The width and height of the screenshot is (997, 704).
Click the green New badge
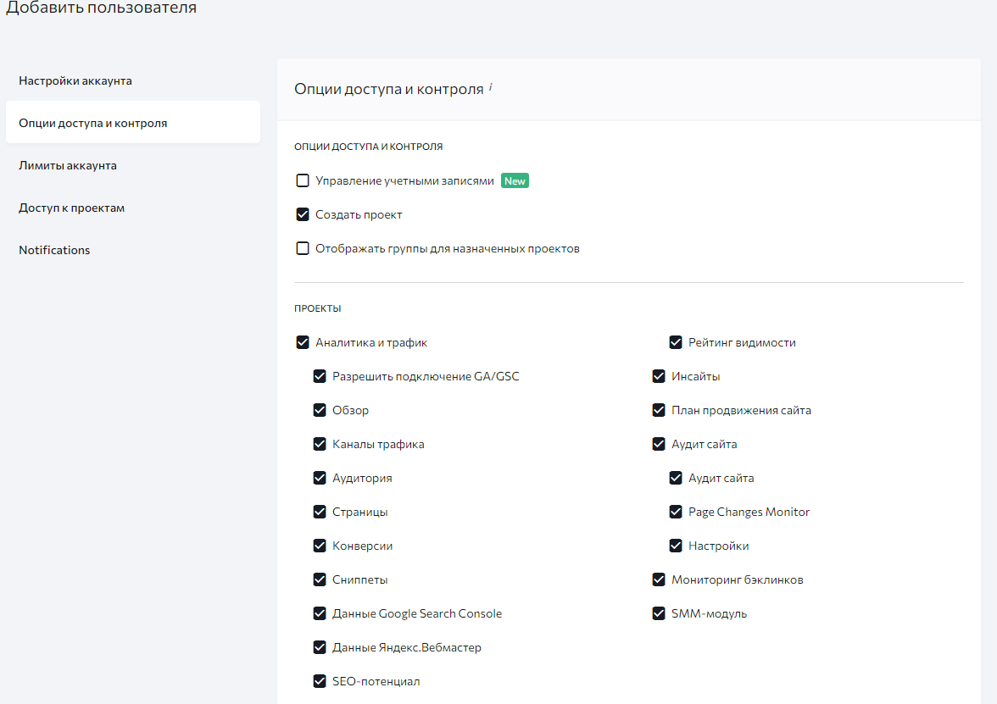coord(515,180)
